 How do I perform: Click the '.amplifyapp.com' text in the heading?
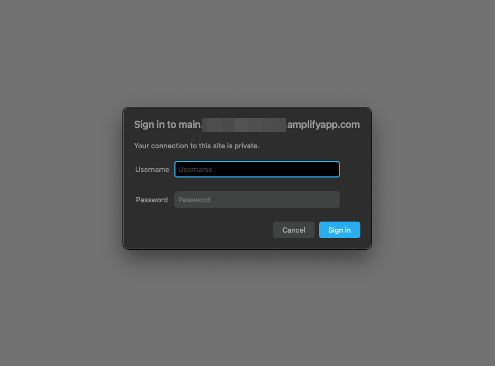click(x=323, y=125)
